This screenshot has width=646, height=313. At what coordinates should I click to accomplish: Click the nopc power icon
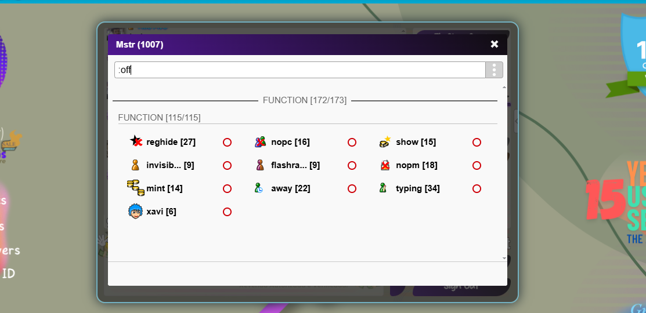click(260, 142)
